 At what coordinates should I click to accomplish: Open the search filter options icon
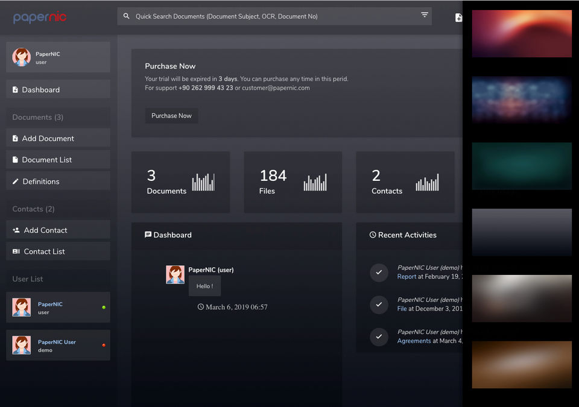424,15
